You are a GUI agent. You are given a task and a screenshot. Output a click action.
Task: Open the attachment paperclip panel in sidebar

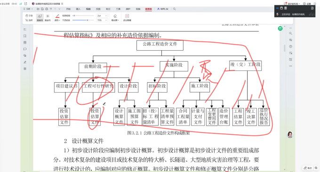(25, 55)
